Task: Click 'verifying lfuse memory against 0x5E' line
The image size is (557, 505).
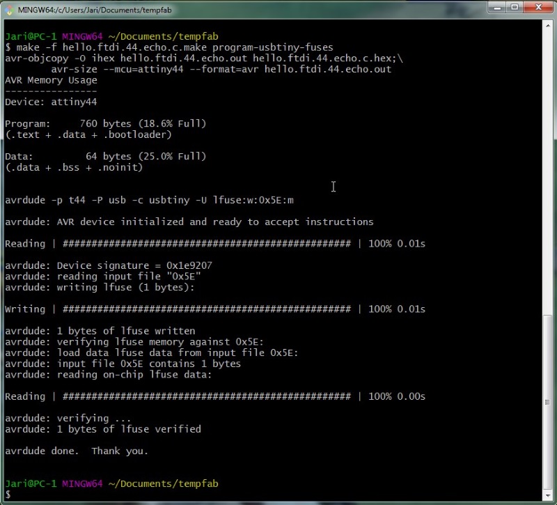Action: [134, 342]
